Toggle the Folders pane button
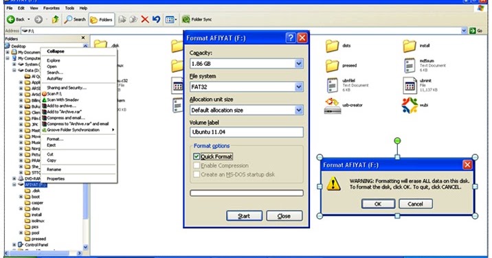 (101, 19)
